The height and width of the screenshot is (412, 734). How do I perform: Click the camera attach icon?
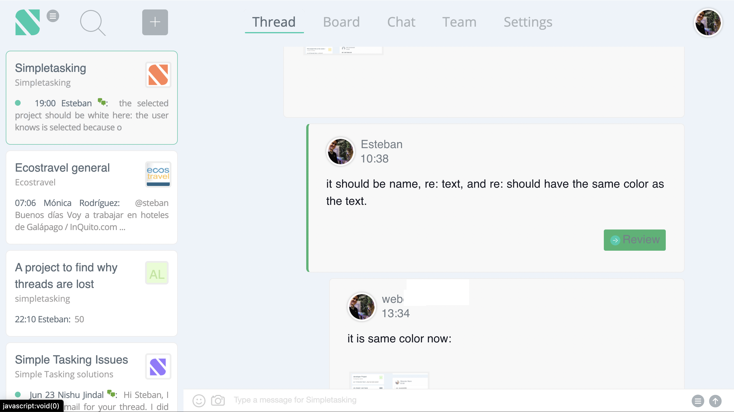(x=218, y=400)
